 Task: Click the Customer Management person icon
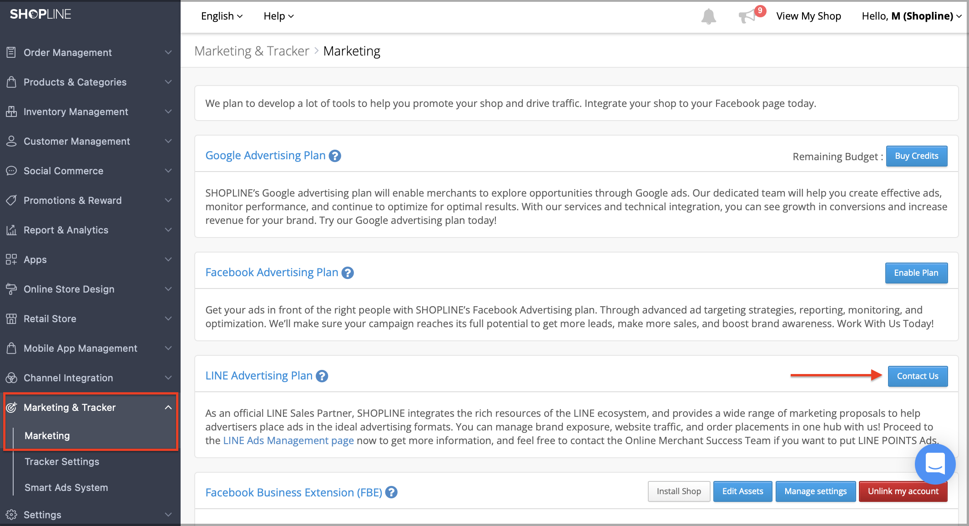pos(11,141)
